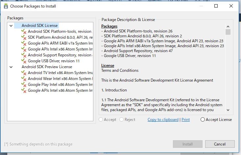Click 'Terms and Conditions' text
241x155 pixels.
[120, 70]
